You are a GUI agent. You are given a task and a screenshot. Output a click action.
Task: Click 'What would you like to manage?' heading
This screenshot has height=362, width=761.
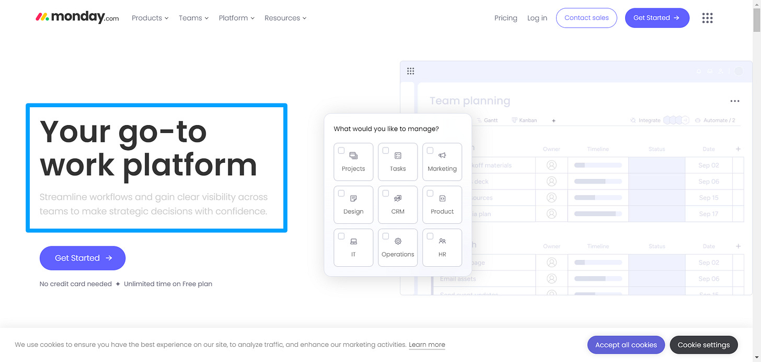tap(386, 129)
